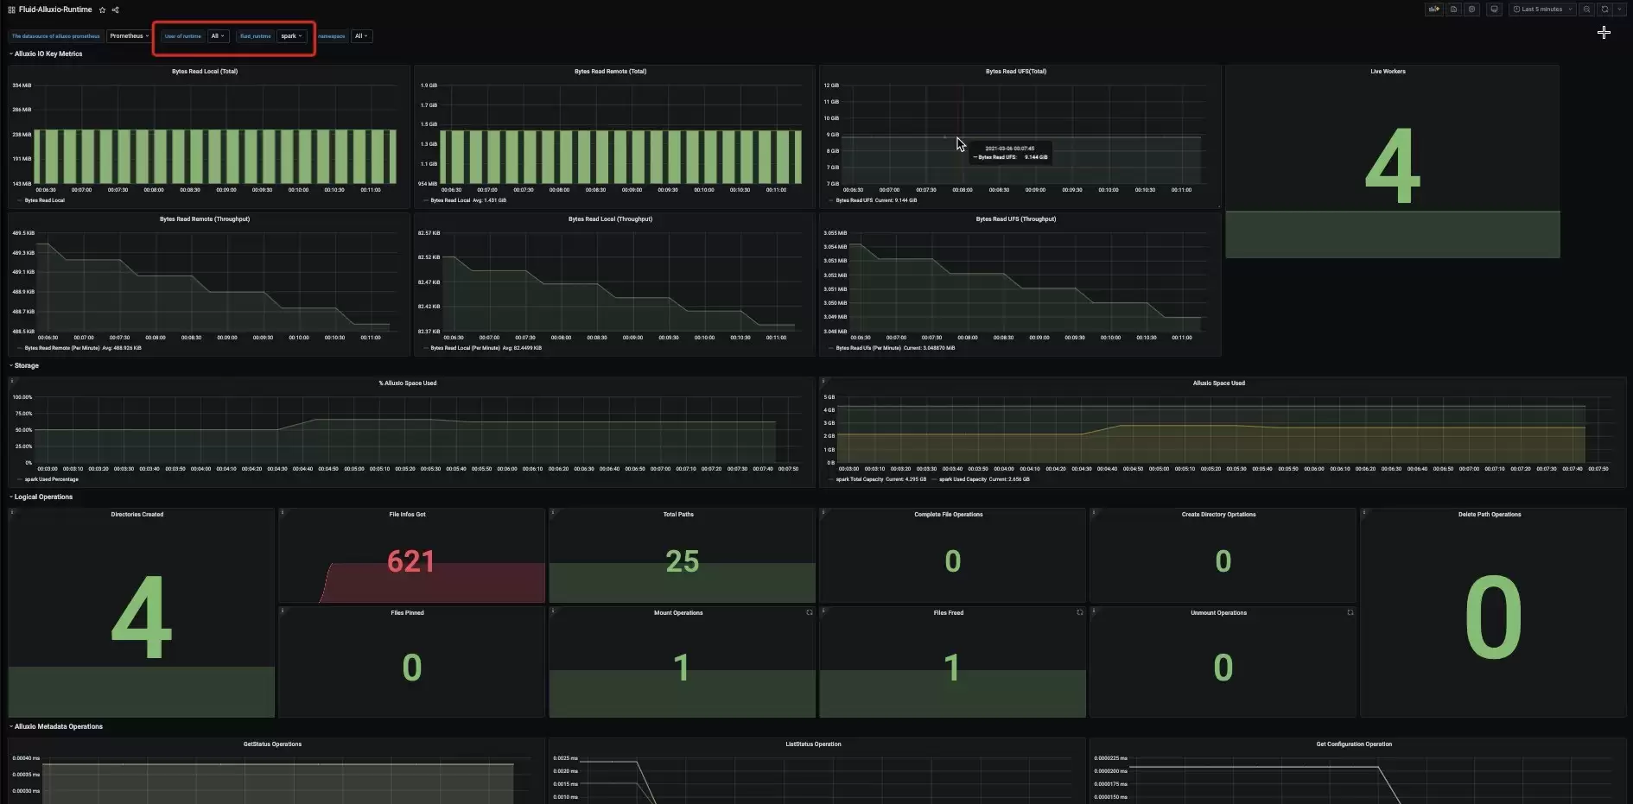
Task: Refresh the dashboard
Action: (1604, 9)
